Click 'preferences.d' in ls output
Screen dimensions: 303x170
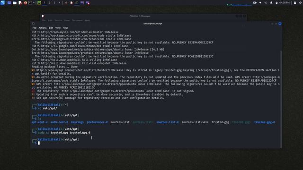click(97, 122)
